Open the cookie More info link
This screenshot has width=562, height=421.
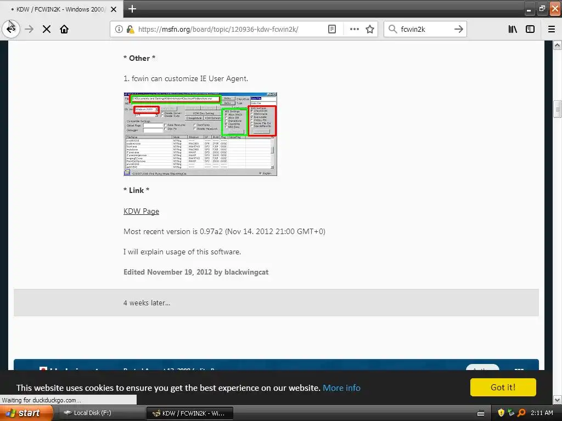point(341,388)
